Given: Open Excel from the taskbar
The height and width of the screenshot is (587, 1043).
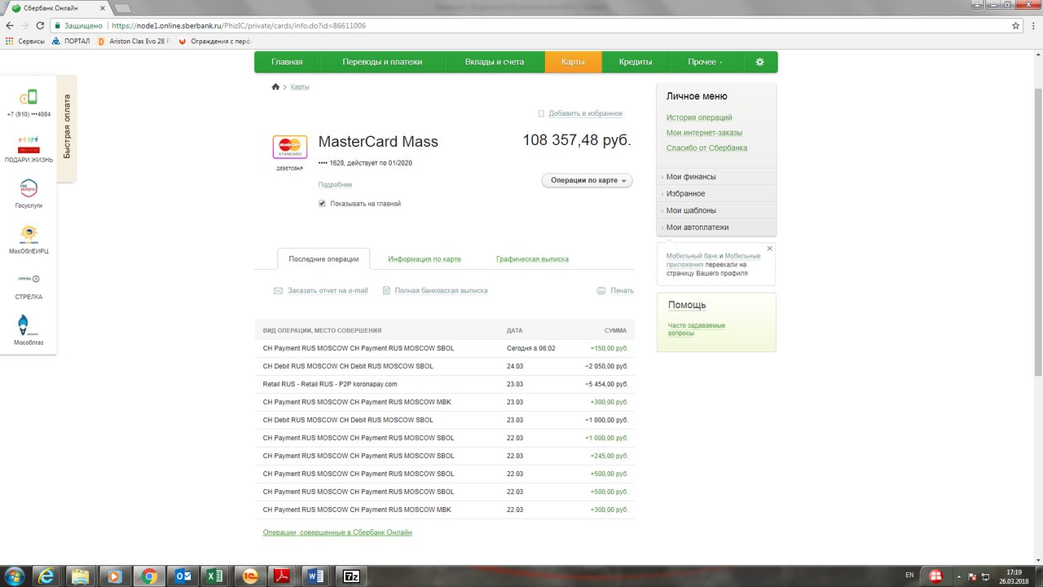Looking at the screenshot, I should tap(215, 576).
